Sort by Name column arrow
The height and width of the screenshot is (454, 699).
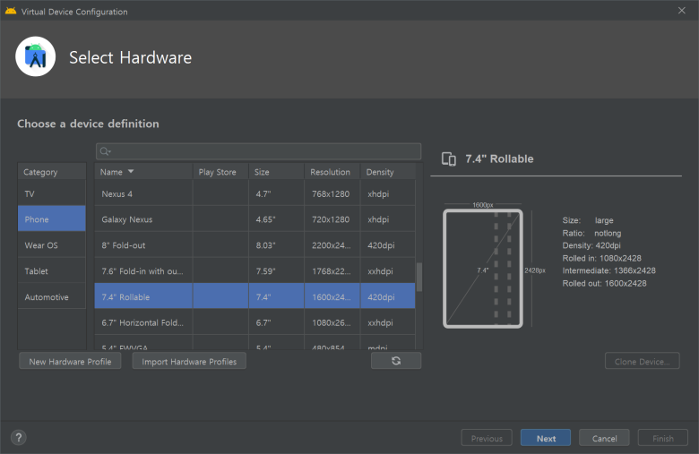click(x=131, y=172)
